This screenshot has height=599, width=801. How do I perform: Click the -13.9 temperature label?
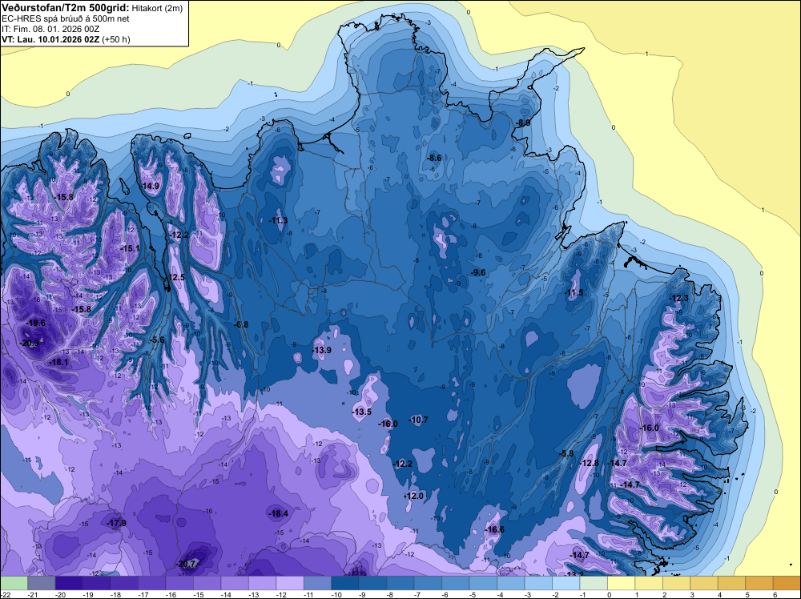322,350
